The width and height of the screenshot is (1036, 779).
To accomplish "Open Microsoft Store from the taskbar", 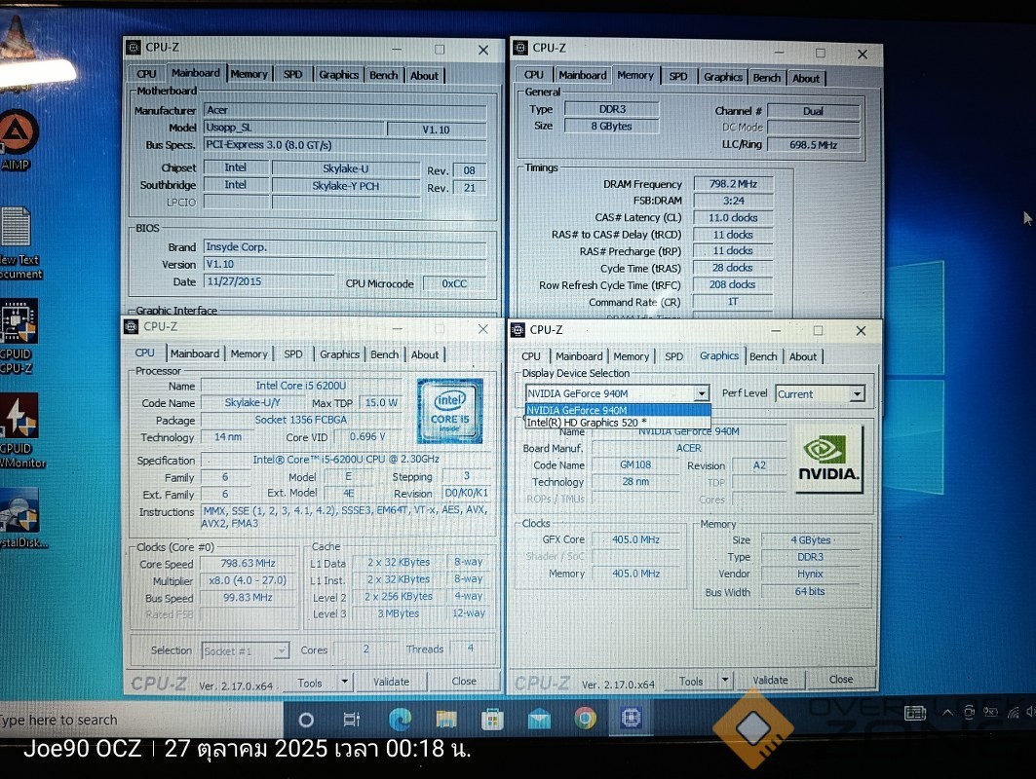I will [x=492, y=720].
